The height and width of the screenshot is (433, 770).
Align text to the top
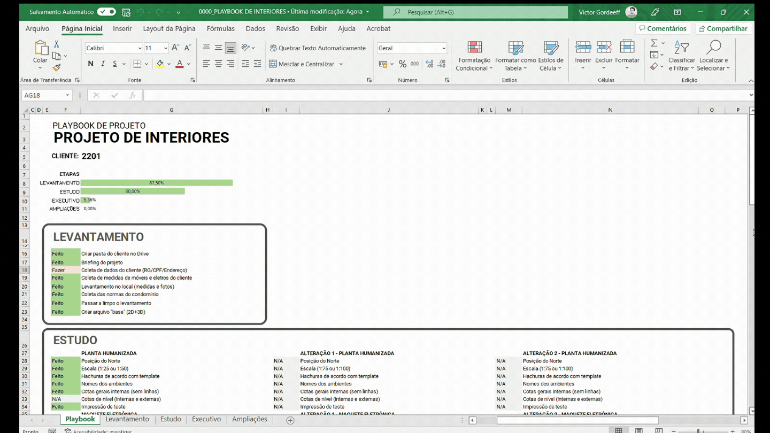[206, 48]
